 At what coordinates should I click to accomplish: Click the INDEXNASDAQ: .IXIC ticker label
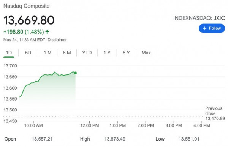199,18
